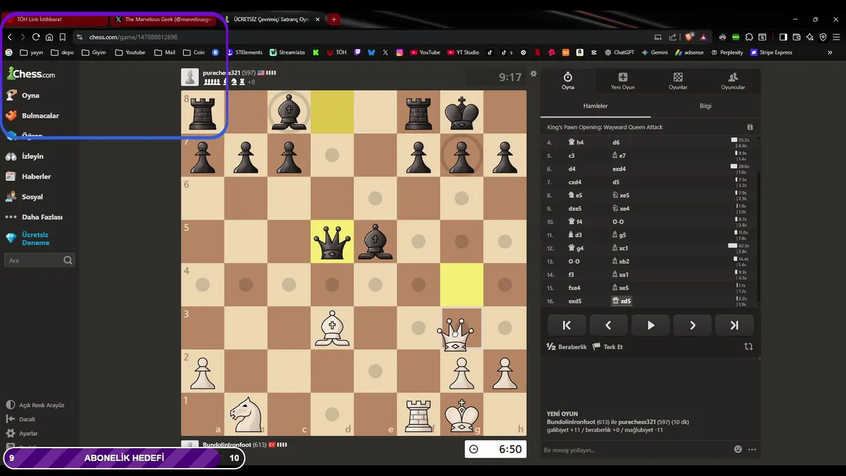Jump to the first move

[x=566, y=325]
